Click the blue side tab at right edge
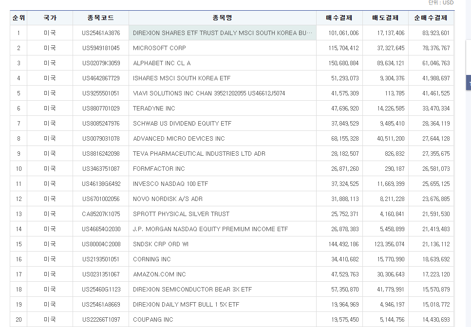Screen dimensions: 471x327 click(469, 83)
